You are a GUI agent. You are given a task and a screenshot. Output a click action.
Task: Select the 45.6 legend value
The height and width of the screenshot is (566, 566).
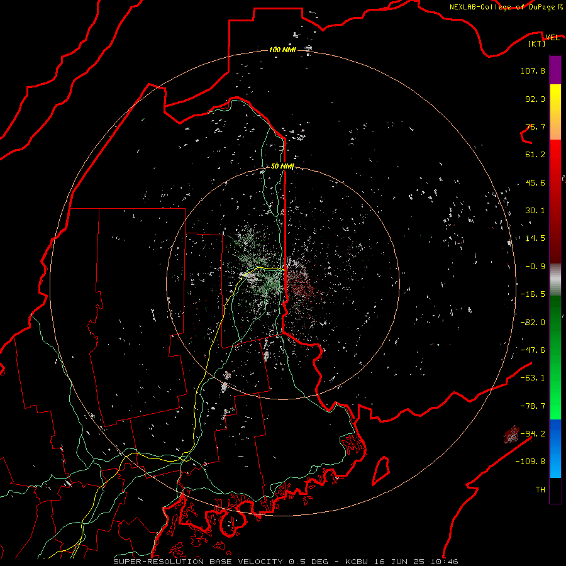click(535, 182)
